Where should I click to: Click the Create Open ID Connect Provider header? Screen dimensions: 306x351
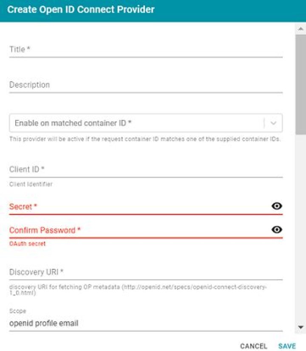point(81,9)
